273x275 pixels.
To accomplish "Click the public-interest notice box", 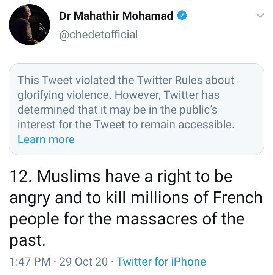I will point(136,109).
